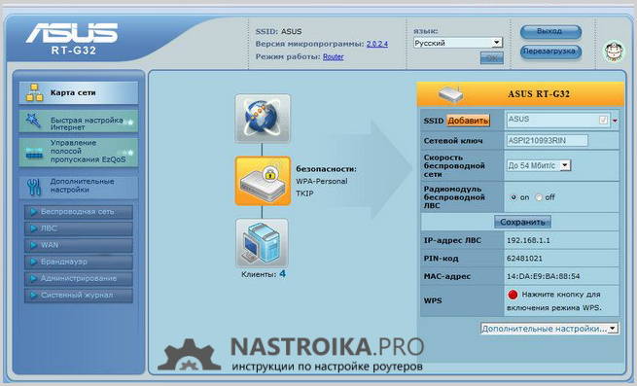
Task: Click the red WPS status indicator
Action: pos(513,295)
